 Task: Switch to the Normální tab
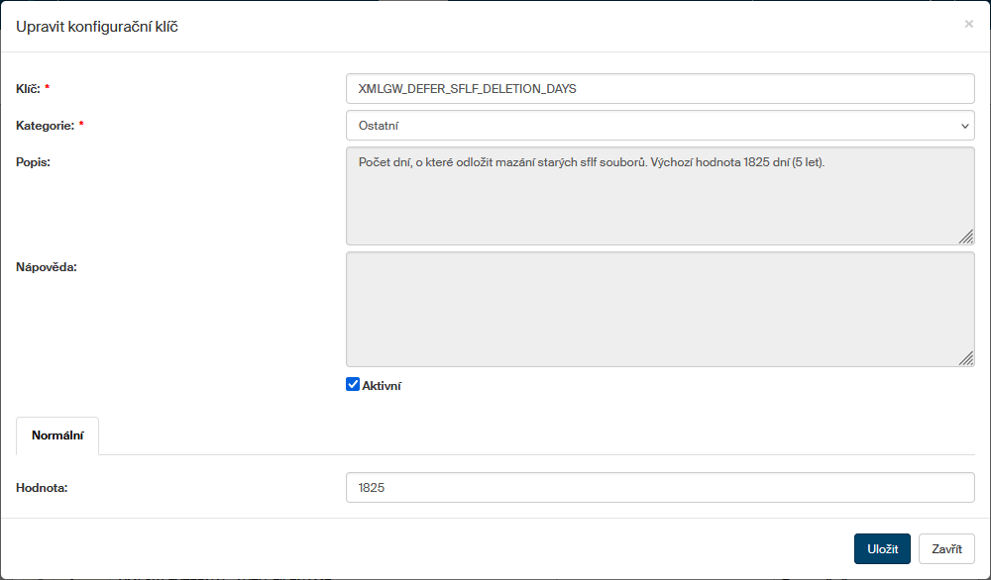pos(57,435)
